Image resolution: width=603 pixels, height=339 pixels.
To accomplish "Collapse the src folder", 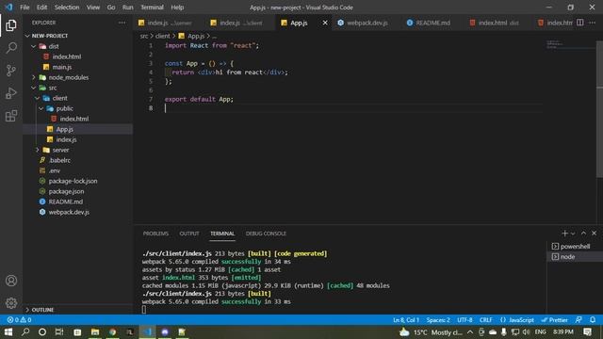I will coord(34,88).
